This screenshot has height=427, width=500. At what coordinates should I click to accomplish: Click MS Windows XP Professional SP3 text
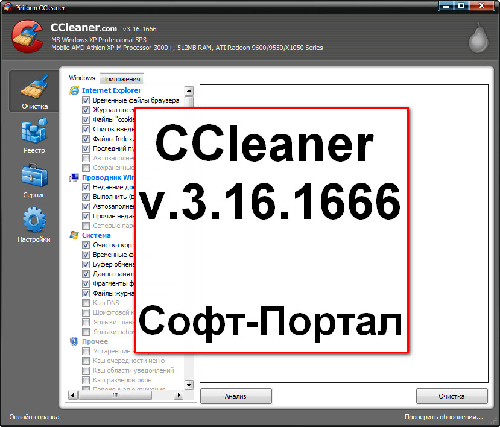(99, 40)
